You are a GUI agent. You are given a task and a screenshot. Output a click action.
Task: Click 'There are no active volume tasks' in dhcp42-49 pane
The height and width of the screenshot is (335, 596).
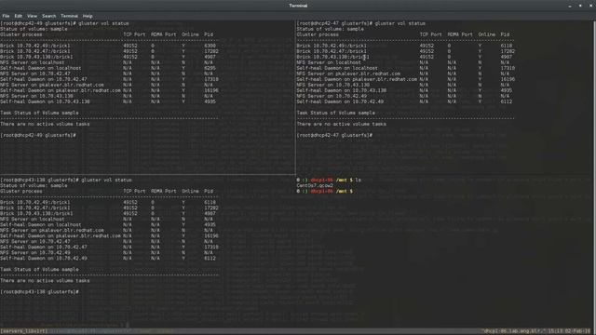[45, 124]
